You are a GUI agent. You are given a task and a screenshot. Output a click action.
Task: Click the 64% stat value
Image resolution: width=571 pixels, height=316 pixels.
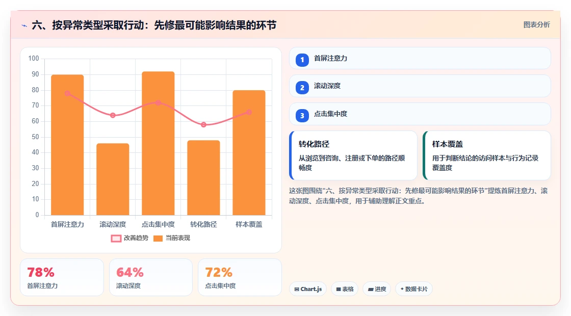pyautogui.click(x=130, y=272)
